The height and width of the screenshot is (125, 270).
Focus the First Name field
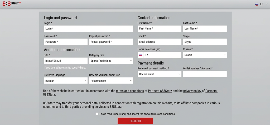160,28
